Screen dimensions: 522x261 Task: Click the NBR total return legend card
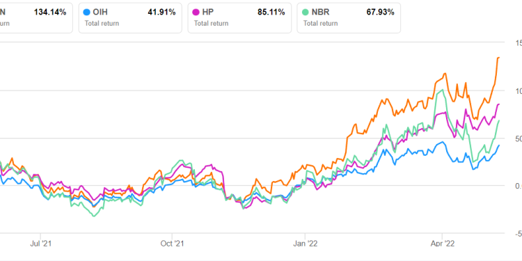[349, 18]
